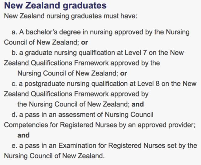Click 'Competencies for Registered Nurses' text
This screenshot has height=165, width=201.
[x=61, y=125]
